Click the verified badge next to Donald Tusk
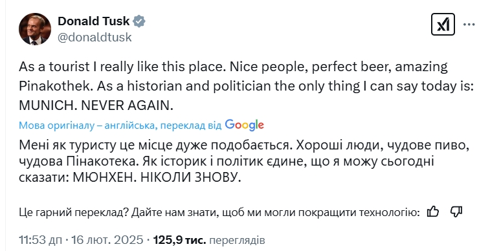The width and height of the screenshot is (490, 251). coord(139,21)
